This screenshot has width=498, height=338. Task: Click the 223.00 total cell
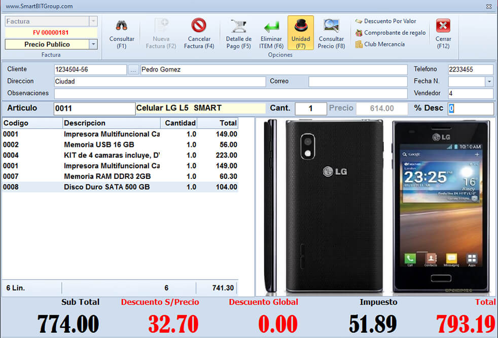(226, 155)
